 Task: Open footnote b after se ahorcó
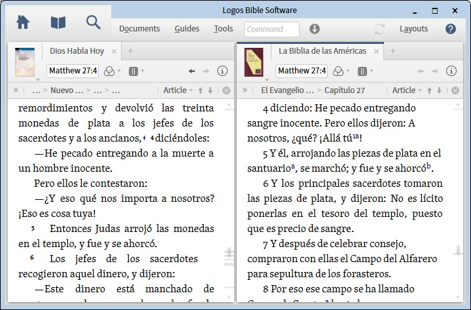(428, 166)
